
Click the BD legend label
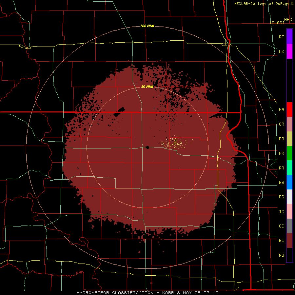tap(281, 139)
